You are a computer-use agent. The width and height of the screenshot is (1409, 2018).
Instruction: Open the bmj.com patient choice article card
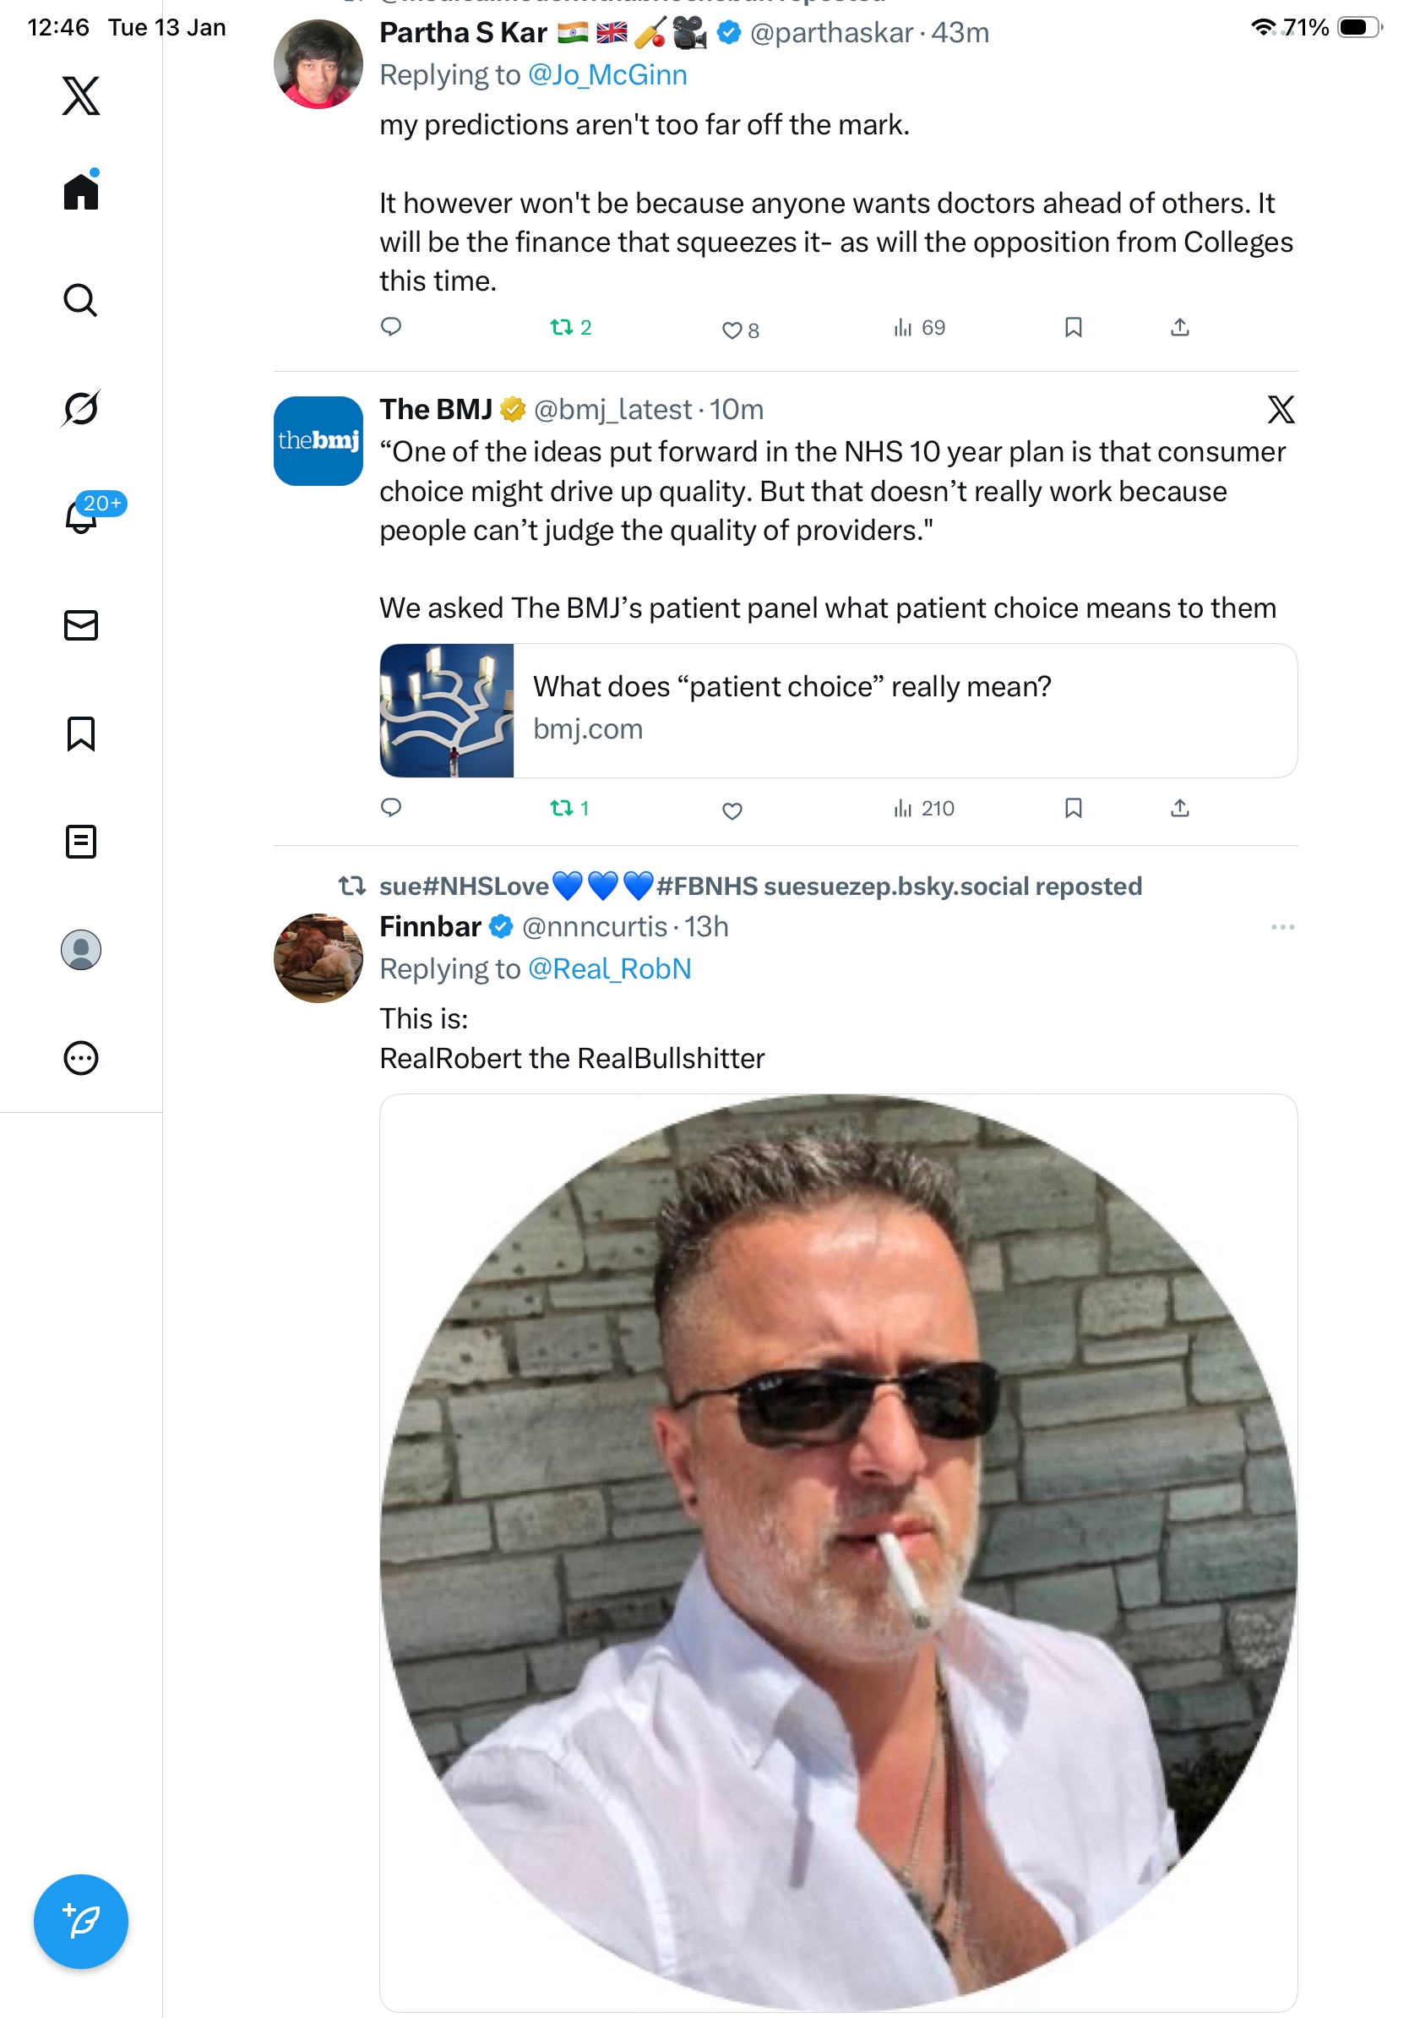[x=838, y=710]
